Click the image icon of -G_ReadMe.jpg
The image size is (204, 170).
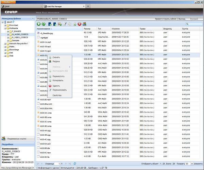38,33
